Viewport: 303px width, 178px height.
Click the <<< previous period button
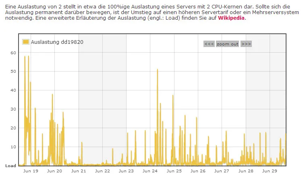[x=209, y=44]
